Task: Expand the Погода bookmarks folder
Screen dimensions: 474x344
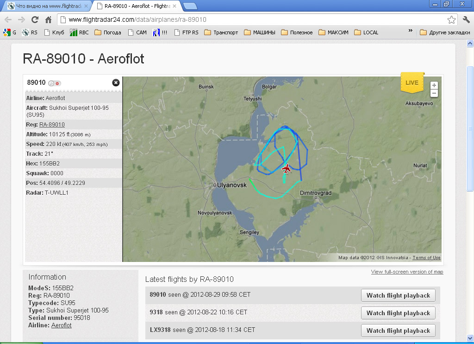Action: pyautogui.click(x=108, y=32)
